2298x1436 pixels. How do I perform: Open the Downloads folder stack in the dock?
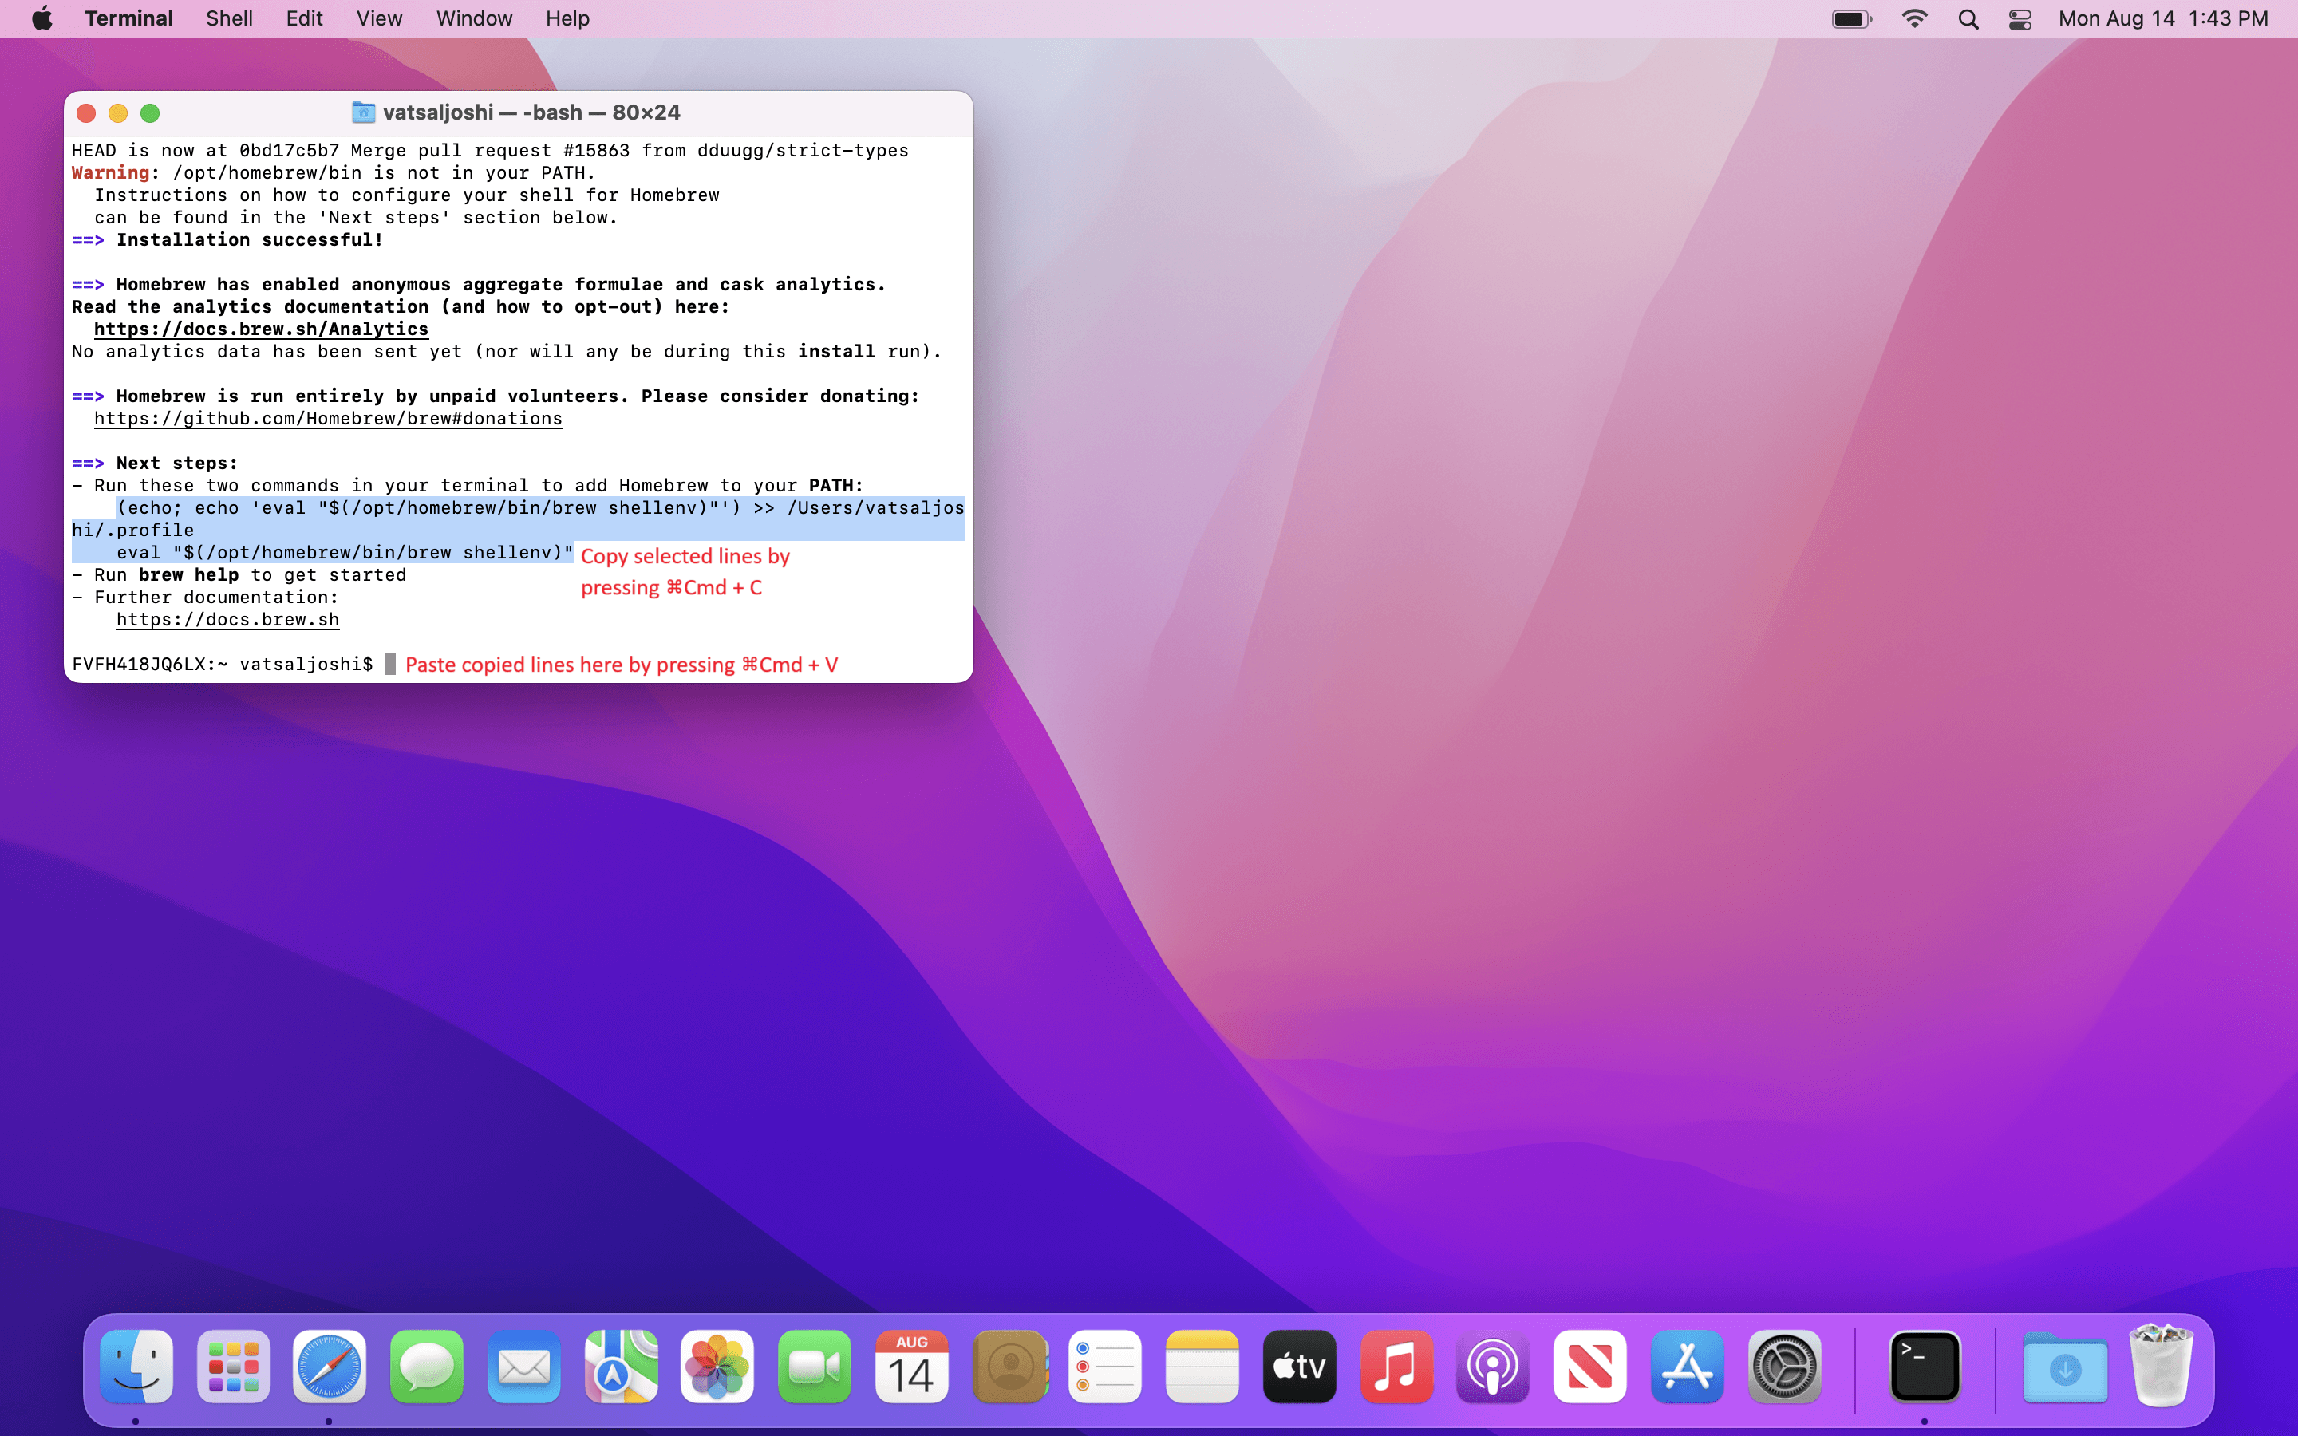click(2064, 1367)
